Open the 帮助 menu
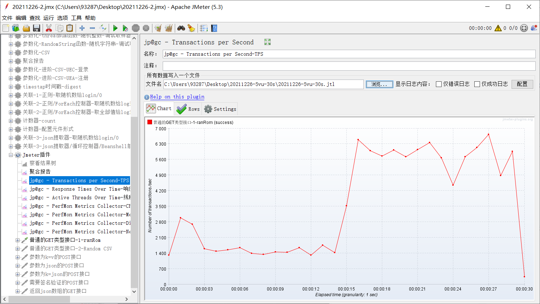The width and height of the screenshot is (540, 304). click(90, 18)
